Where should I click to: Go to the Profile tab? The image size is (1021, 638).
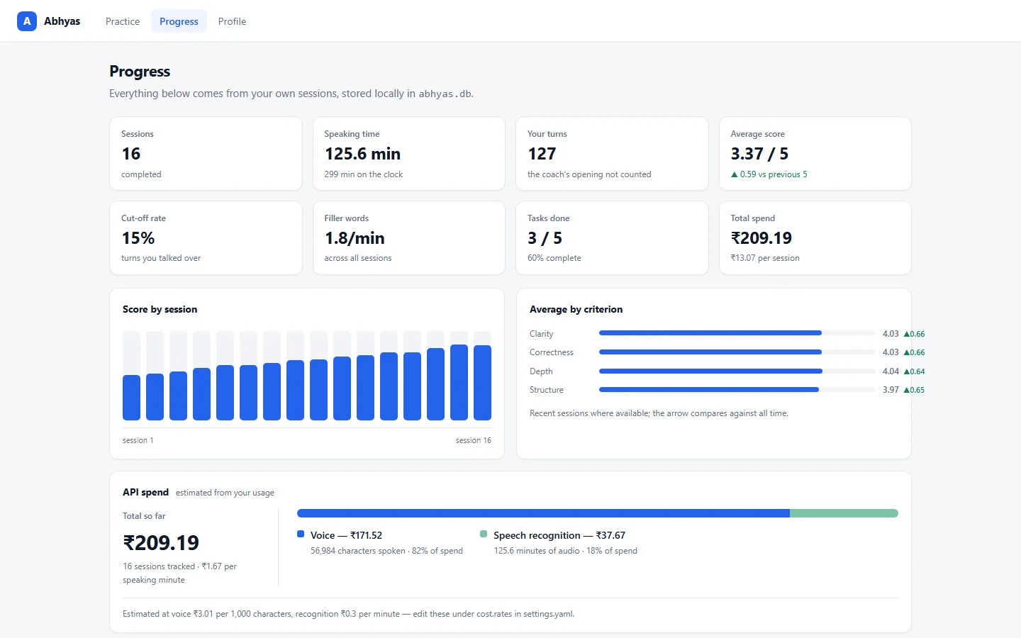pos(232,21)
